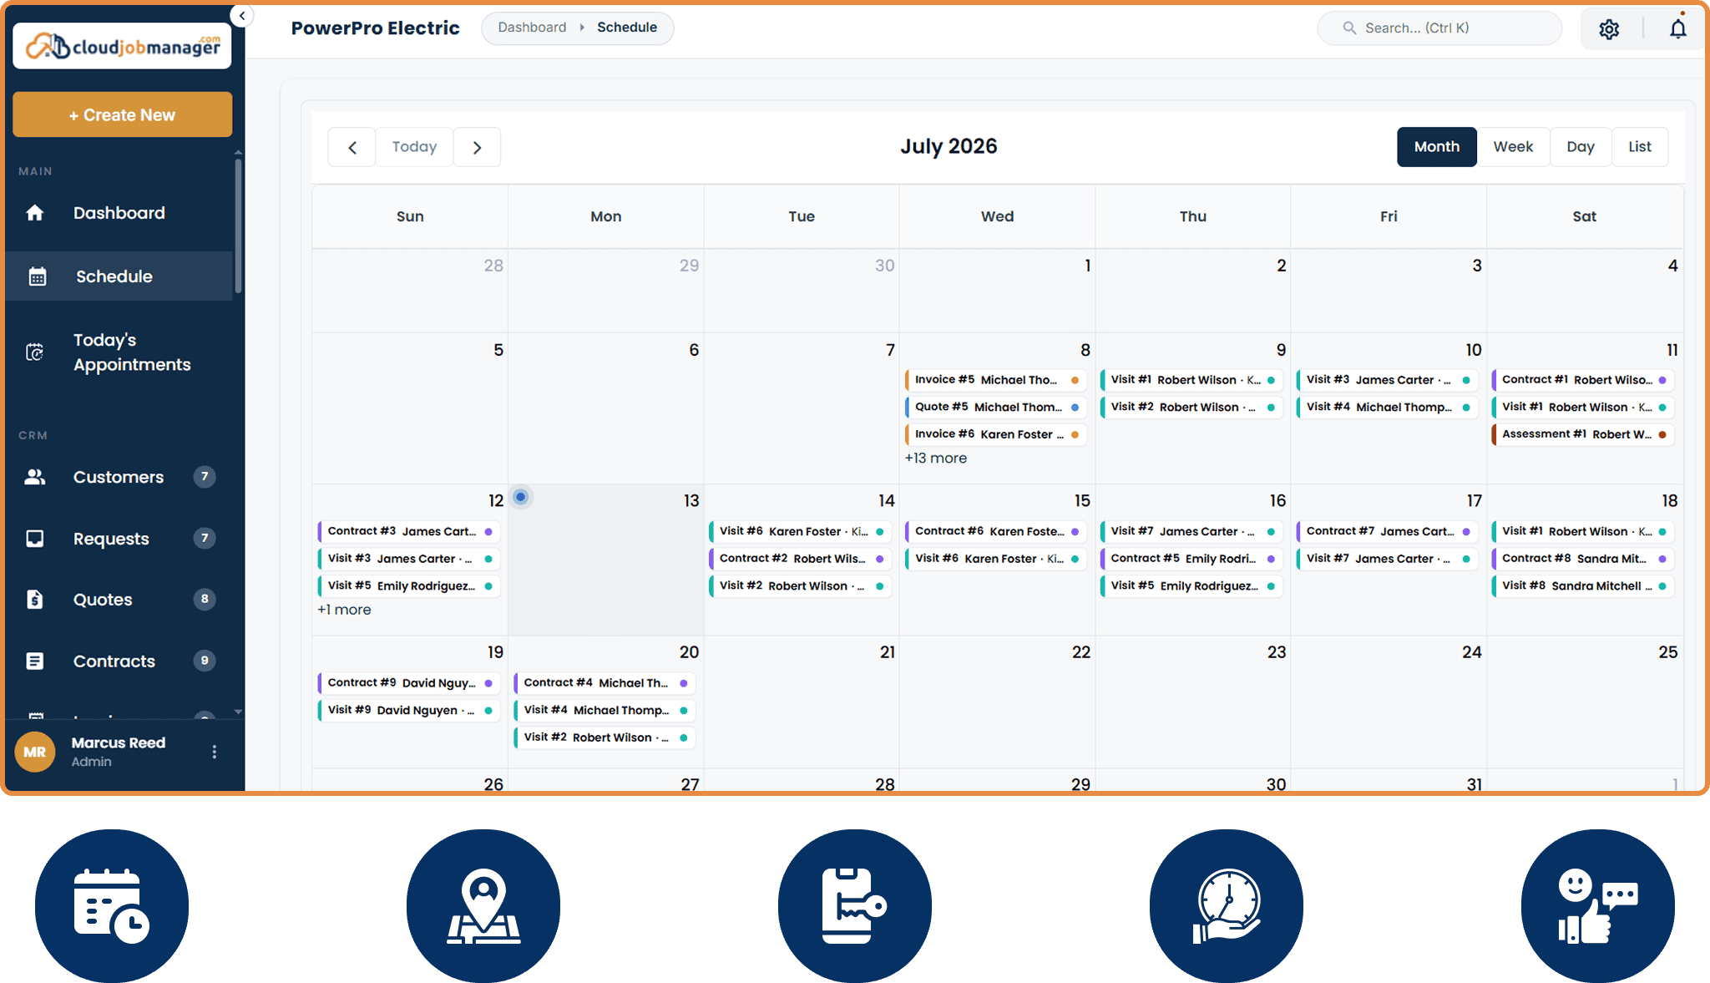Expand '+13 more' events on July 8
This screenshot has width=1710, height=983.
tap(936, 459)
